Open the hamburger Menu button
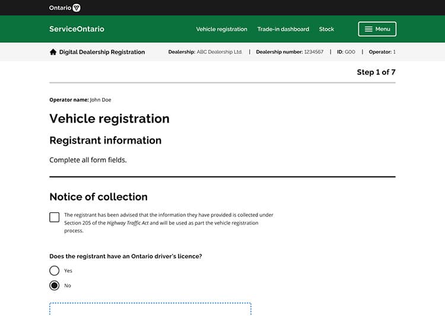Viewport: 445px width, 316px height. click(x=377, y=29)
